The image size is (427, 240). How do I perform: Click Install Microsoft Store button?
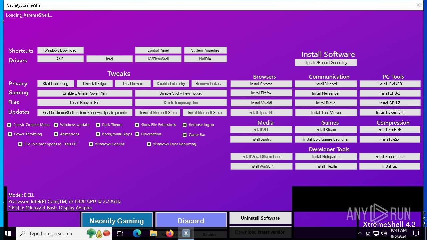(x=204, y=113)
